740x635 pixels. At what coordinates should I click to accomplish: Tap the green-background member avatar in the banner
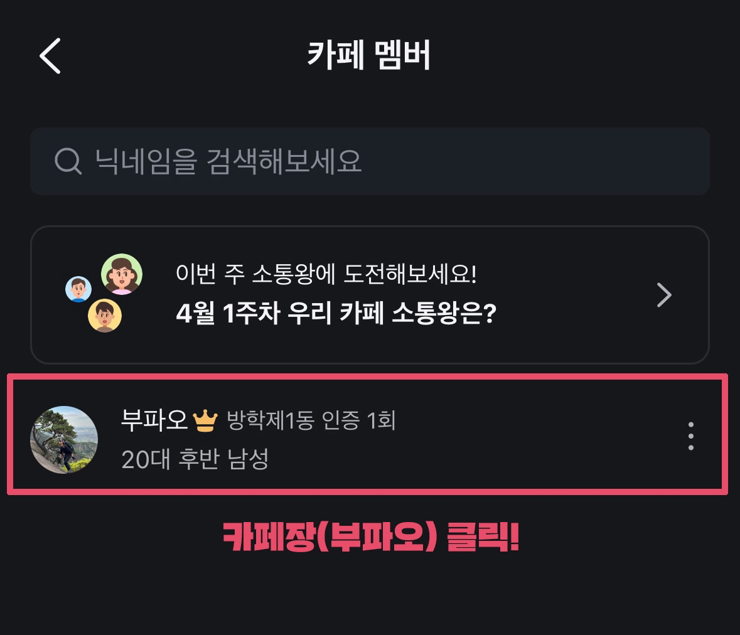(x=121, y=274)
